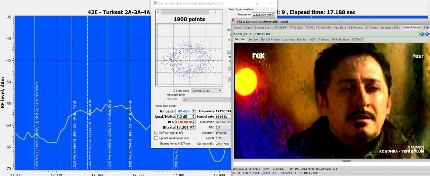The width and height of the screenshot is (430, 176).
Task: Open the GOP sub-tab
Action: [312, 39]
